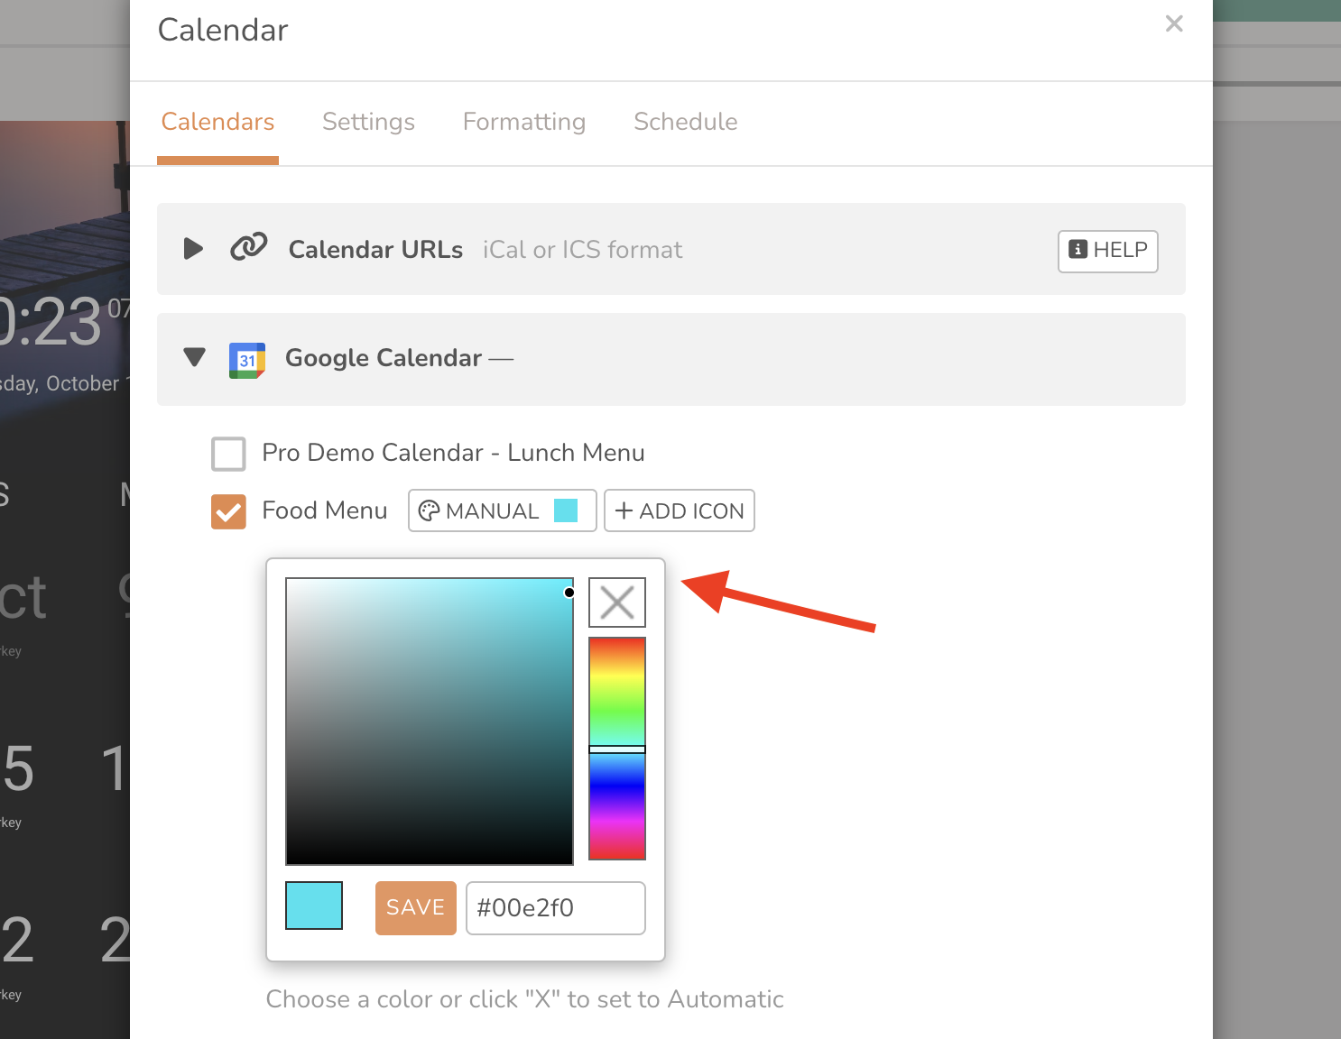
Task: Click the SAVE button in the color picker
Action: point(415,907)
